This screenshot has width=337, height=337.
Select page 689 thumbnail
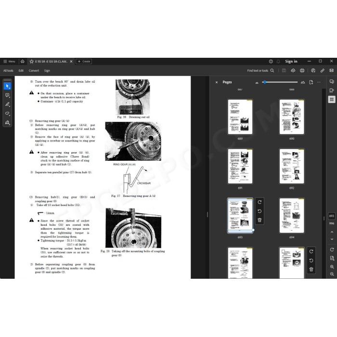coord(240,117)
